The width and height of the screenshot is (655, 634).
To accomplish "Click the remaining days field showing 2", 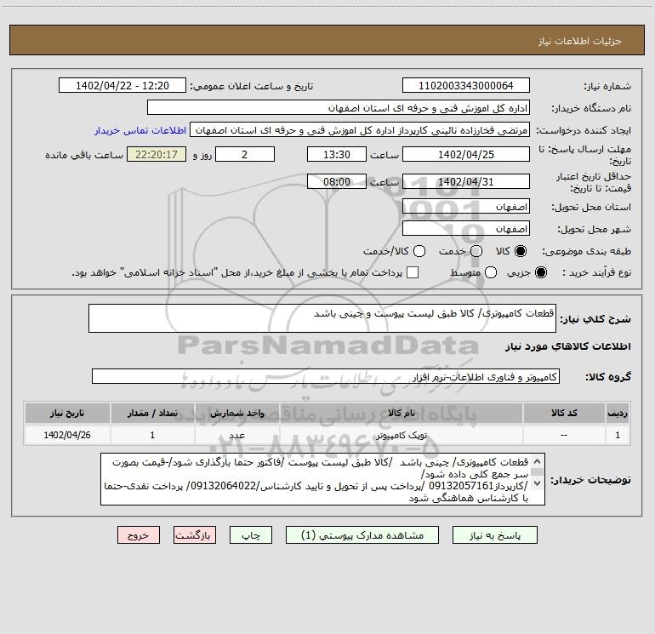I will pyautogui.click(x=245, y=154).
